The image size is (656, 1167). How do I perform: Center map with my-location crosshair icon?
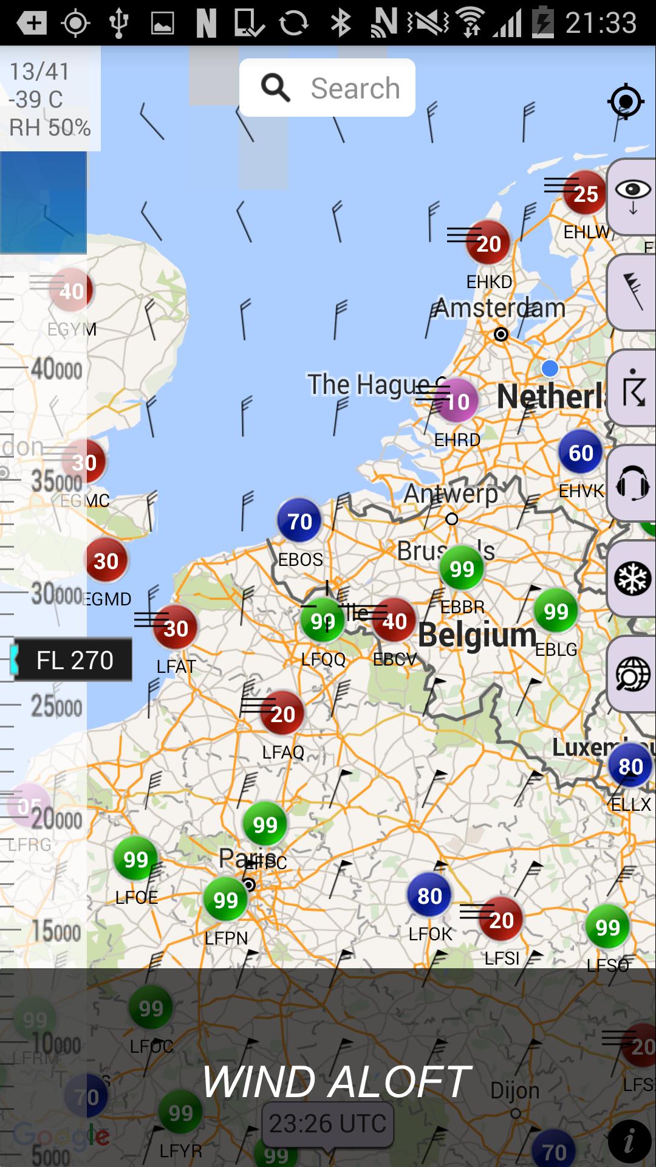coord(626,102)
